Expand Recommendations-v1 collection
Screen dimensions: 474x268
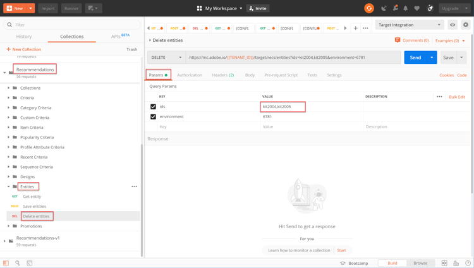pos(4,241)
